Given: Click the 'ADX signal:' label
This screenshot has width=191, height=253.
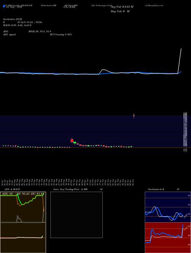Looking at the screenshot, I should click(10, 34).
